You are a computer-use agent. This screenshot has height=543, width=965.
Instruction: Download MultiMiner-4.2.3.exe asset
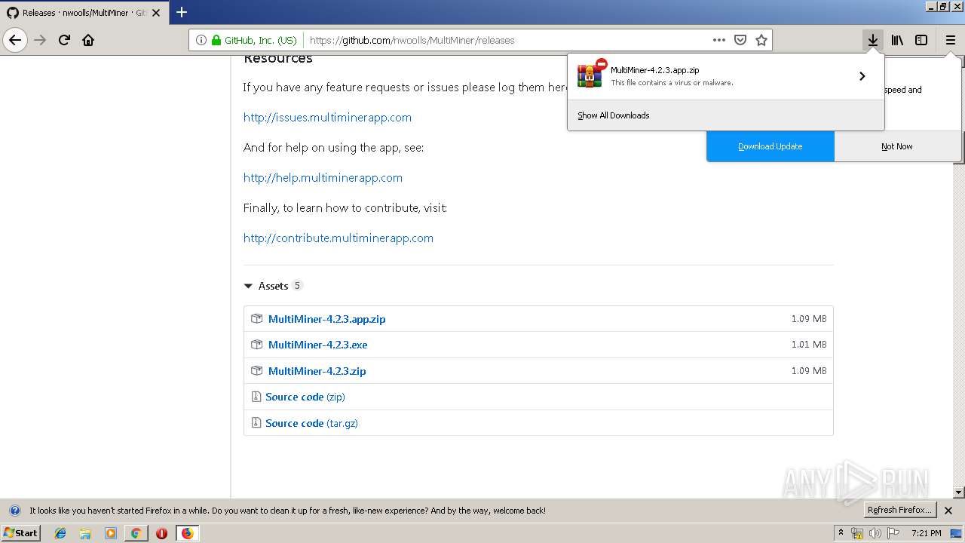coord(317,345)
